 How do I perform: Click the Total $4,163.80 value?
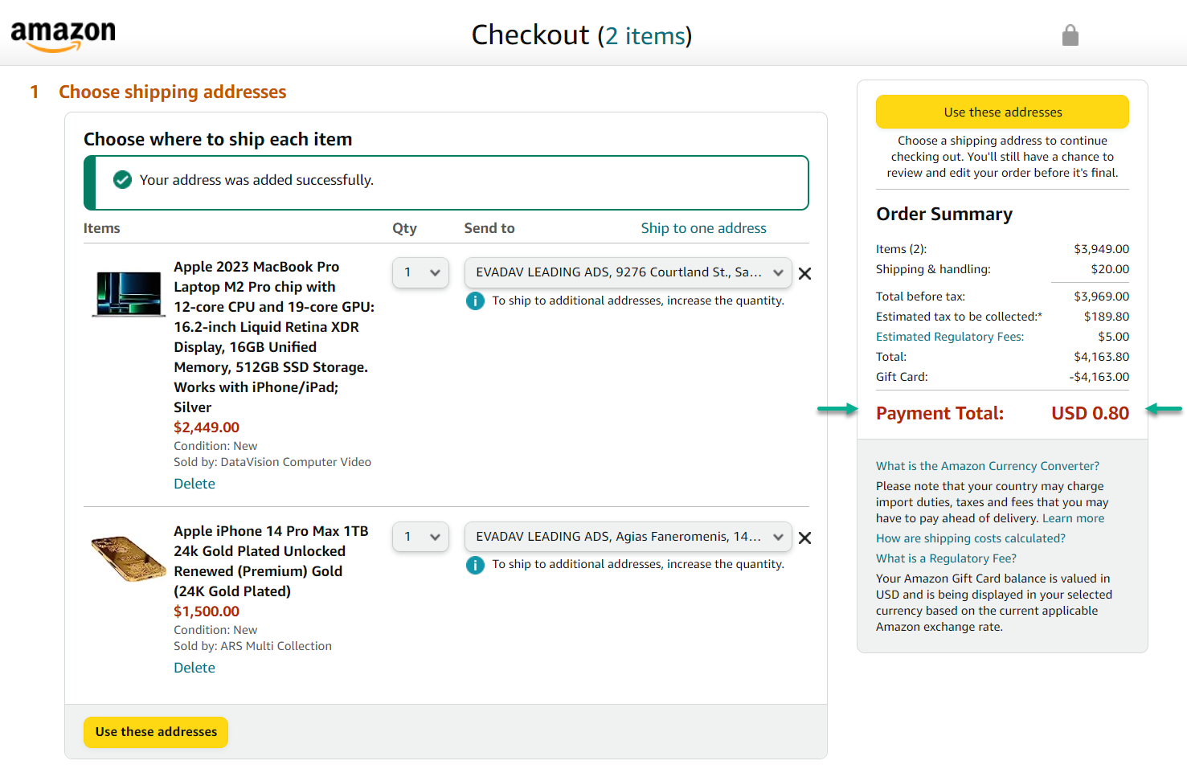1101,357
